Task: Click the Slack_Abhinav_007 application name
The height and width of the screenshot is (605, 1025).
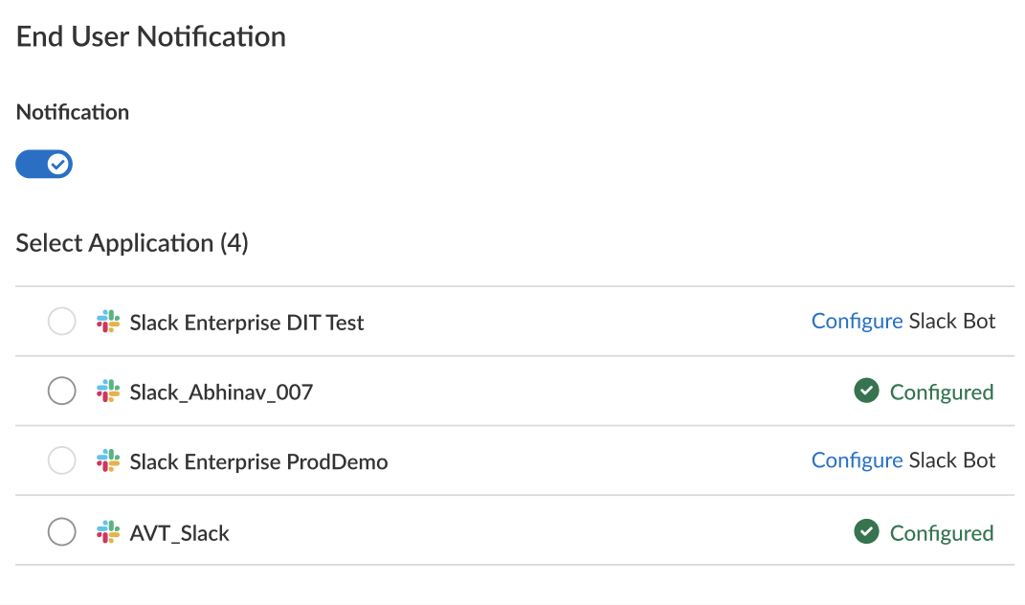Action: click(221, 392)
